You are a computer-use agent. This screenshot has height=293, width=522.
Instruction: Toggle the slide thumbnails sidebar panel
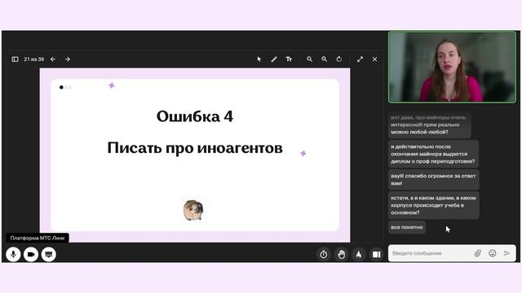15,59
